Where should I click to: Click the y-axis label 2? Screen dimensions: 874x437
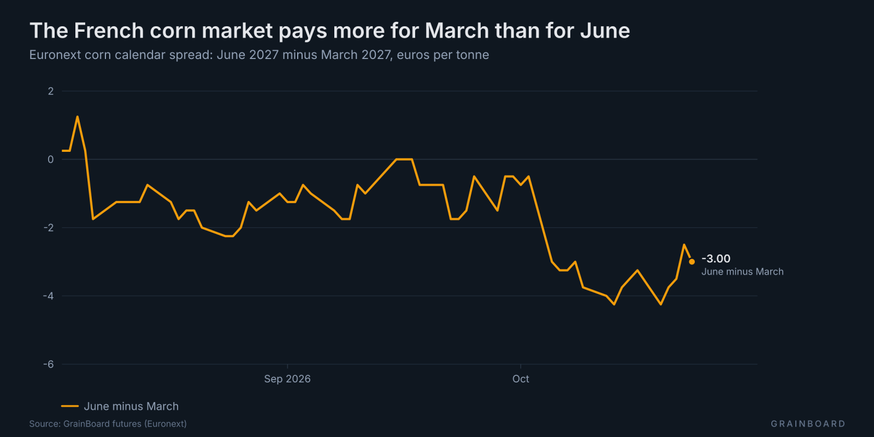(x=51, y=91)
